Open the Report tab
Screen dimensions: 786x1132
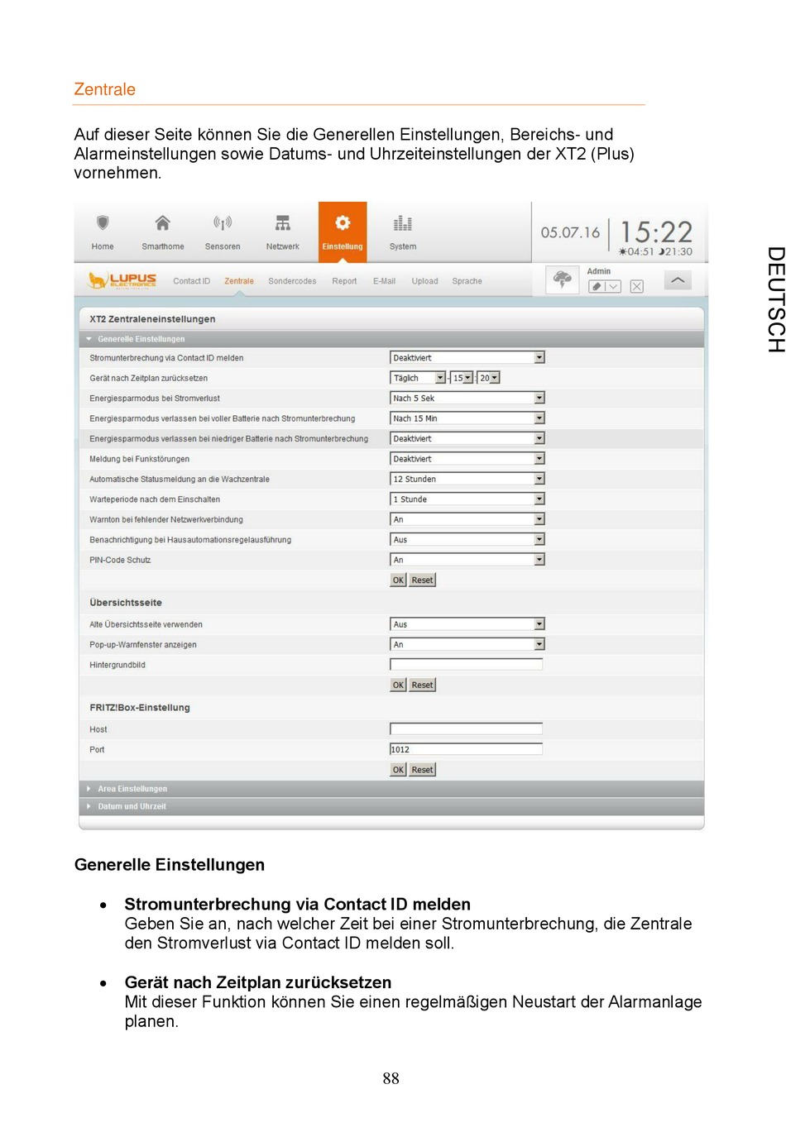(x=344, y=281)
